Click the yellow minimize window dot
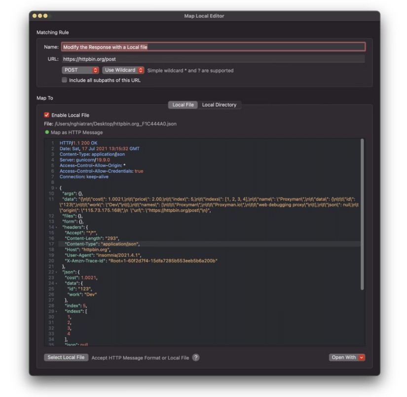The height and width of the screenshot is (397, 407). tap(40, 16)
